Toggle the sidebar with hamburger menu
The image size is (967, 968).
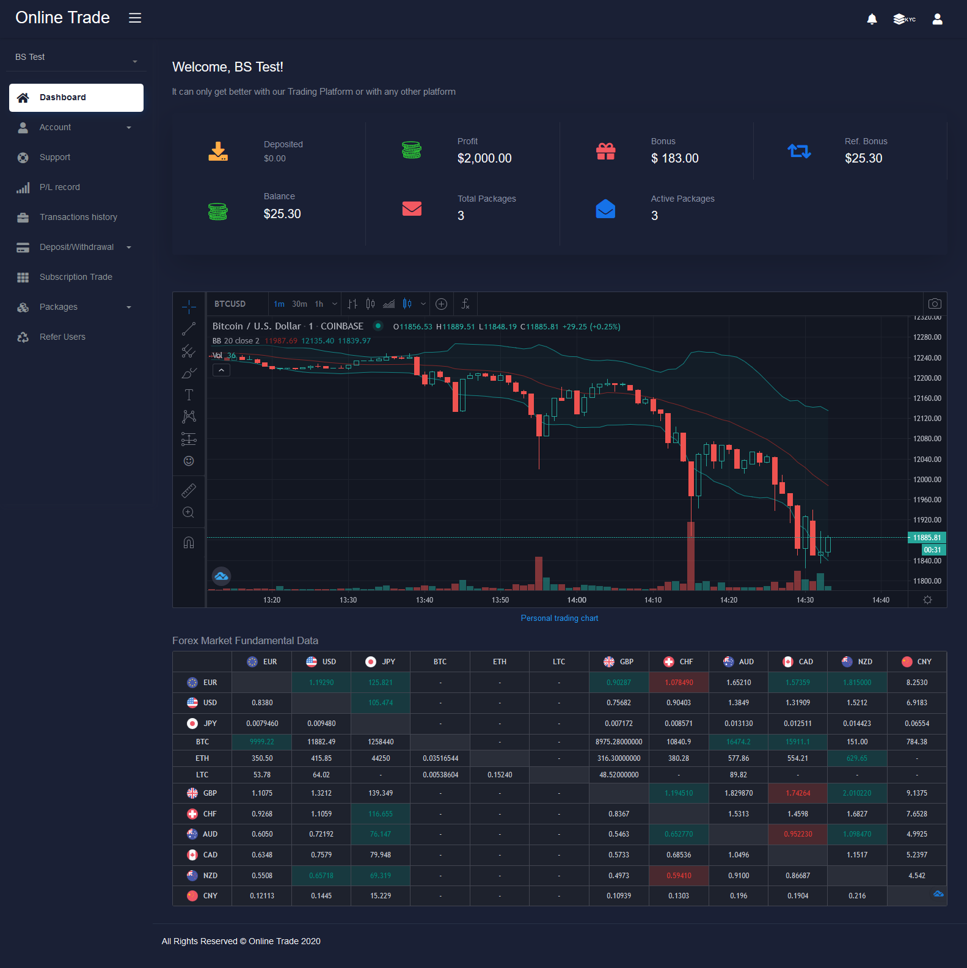tap(135, 18)
